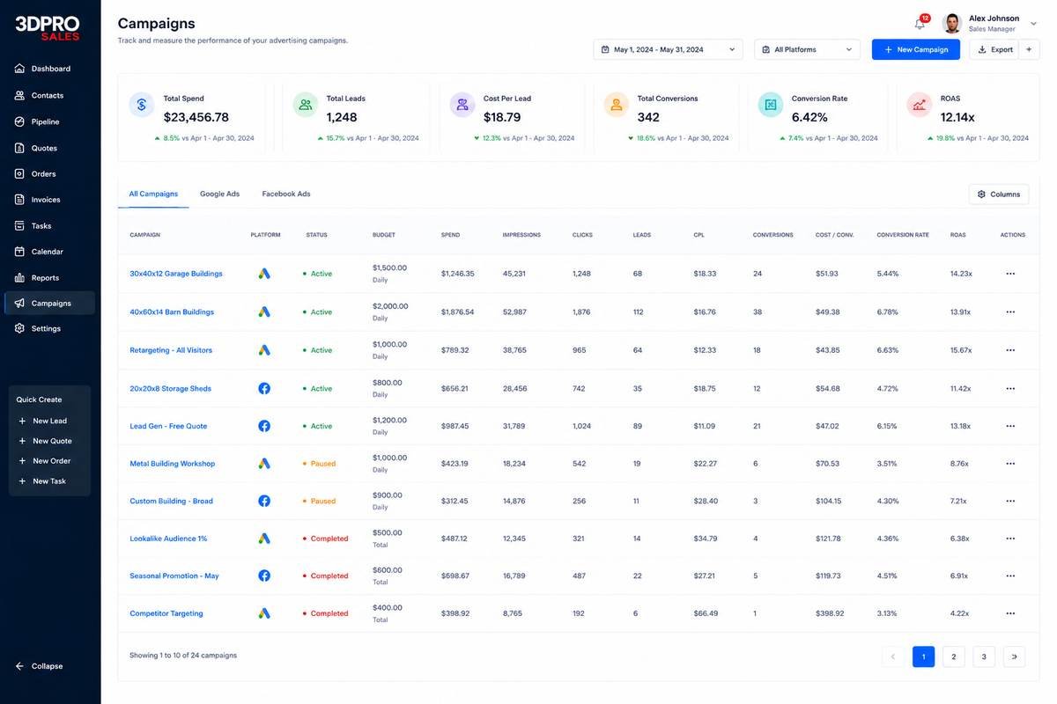Viewport: 1057px width, 704px height.
Task: Click the Total Spend dollar icon
Action: point(141,105)
